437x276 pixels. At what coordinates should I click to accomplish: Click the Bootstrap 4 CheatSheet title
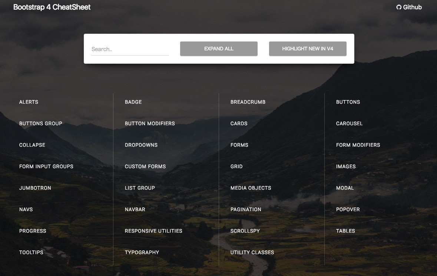point(52,7)
